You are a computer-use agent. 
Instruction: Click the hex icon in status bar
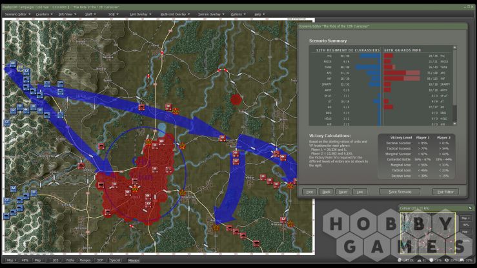pos(400,260)
